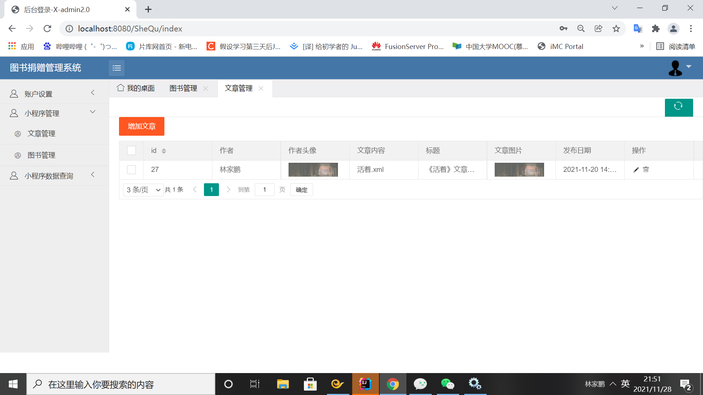Click the page number input field
This screenshot has width=703, height=395.
(265, 190)
